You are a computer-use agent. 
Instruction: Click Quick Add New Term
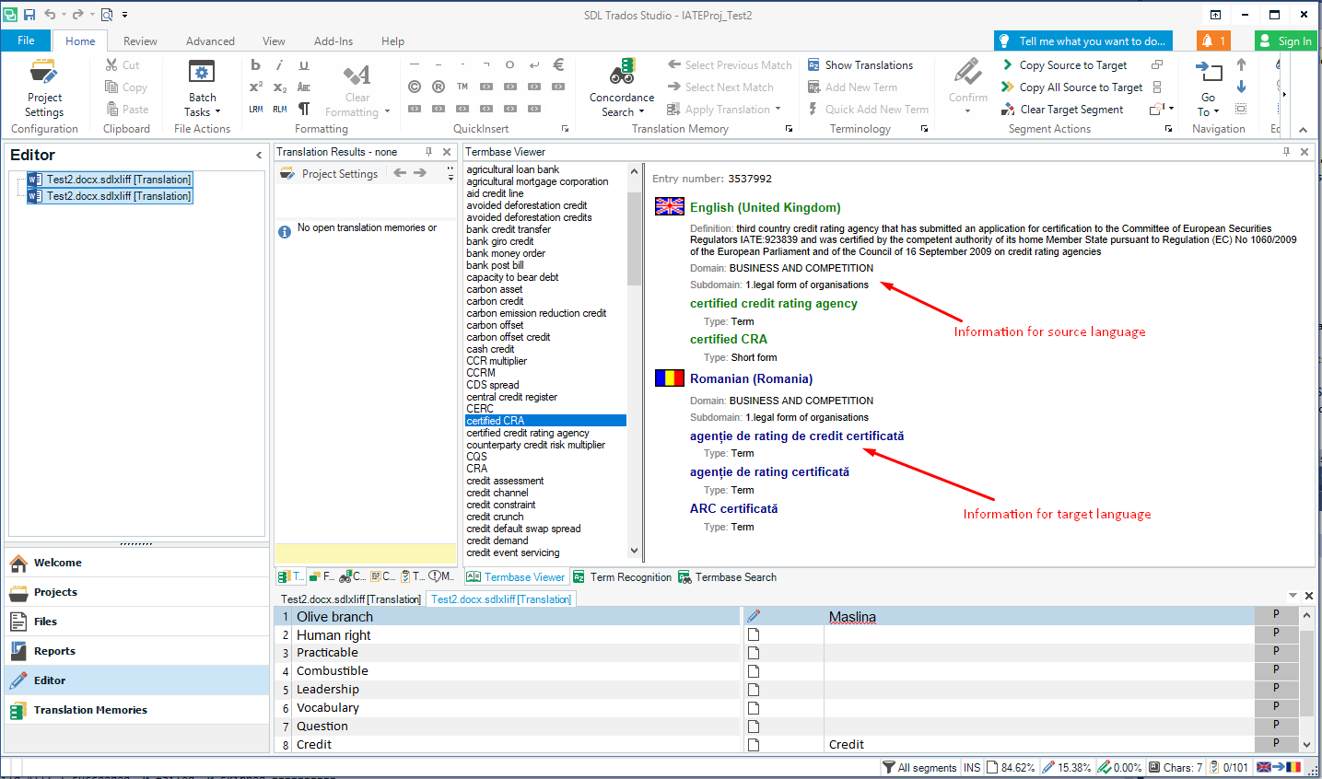click(x=868, y=110)
